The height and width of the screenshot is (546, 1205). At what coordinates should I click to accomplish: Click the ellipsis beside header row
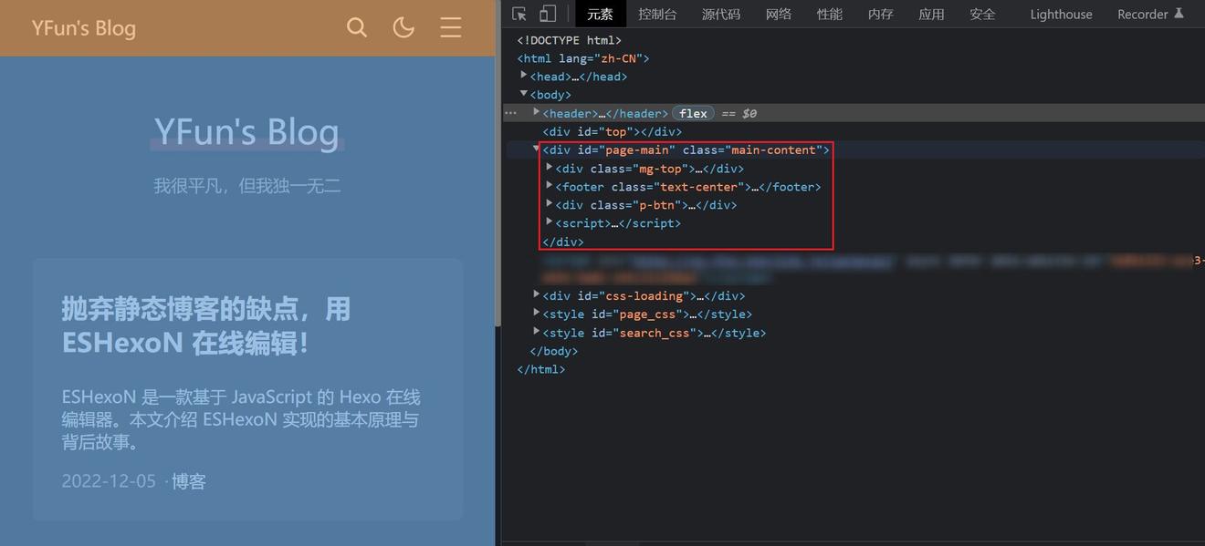[510, 113]
